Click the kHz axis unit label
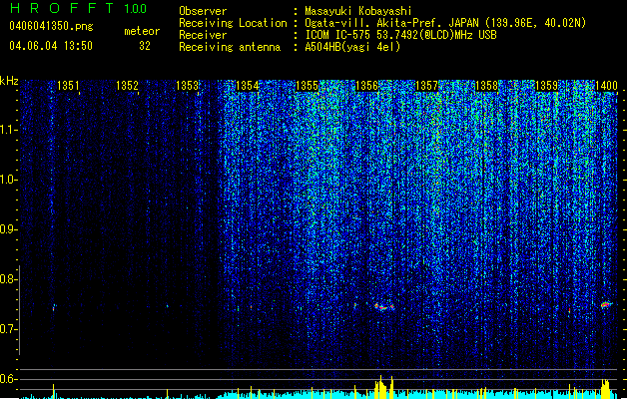Image resolution: width=628 pixels, height=399 pixels. [9, 81]
